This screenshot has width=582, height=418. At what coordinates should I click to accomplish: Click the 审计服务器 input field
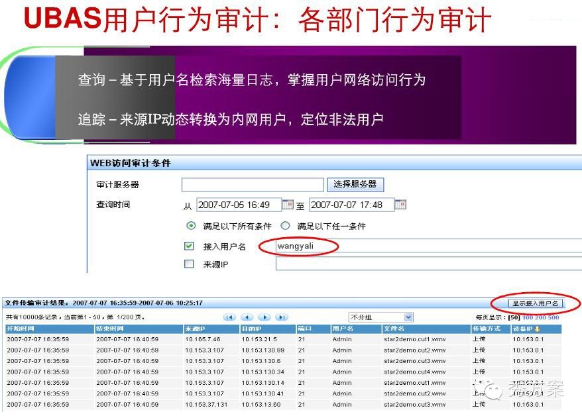tap(253, 184)
